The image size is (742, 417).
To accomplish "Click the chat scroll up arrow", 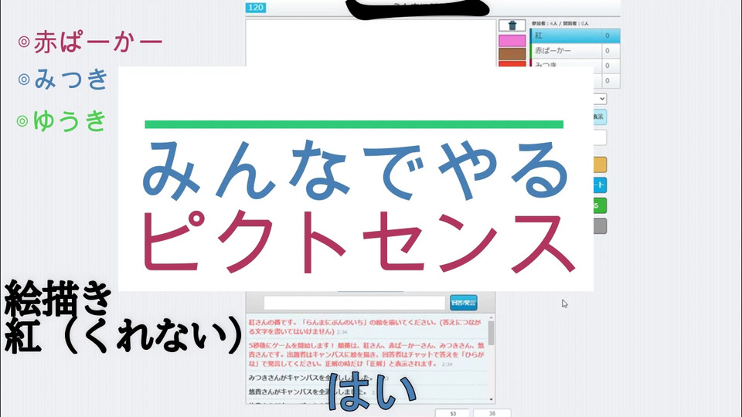I will [492, 317].
